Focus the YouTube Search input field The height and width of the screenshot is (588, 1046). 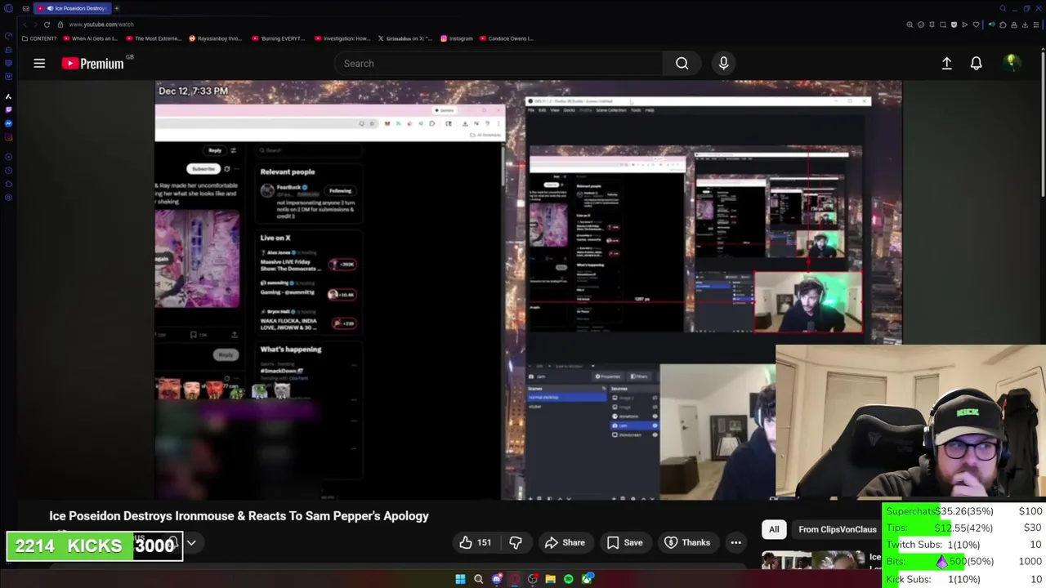point(498,63)
